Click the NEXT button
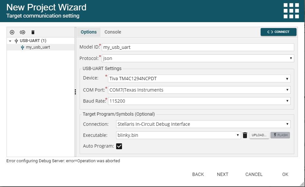The width and height of the screenshot is (305, 187). [222, 174]
